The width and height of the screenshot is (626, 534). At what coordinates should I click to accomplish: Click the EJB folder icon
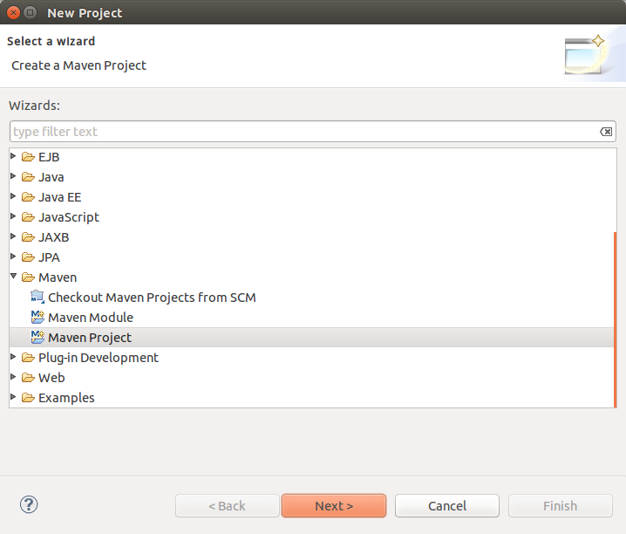(28, 157)
